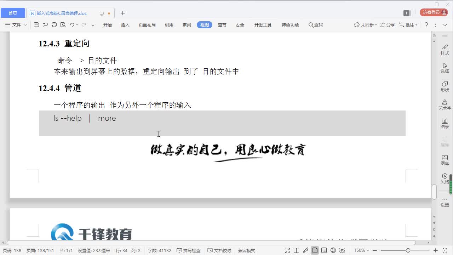The width and height of the screenshot is (453, 255).
Task: Open the 审阅 ribbon tab
Action: coord(187,25)
